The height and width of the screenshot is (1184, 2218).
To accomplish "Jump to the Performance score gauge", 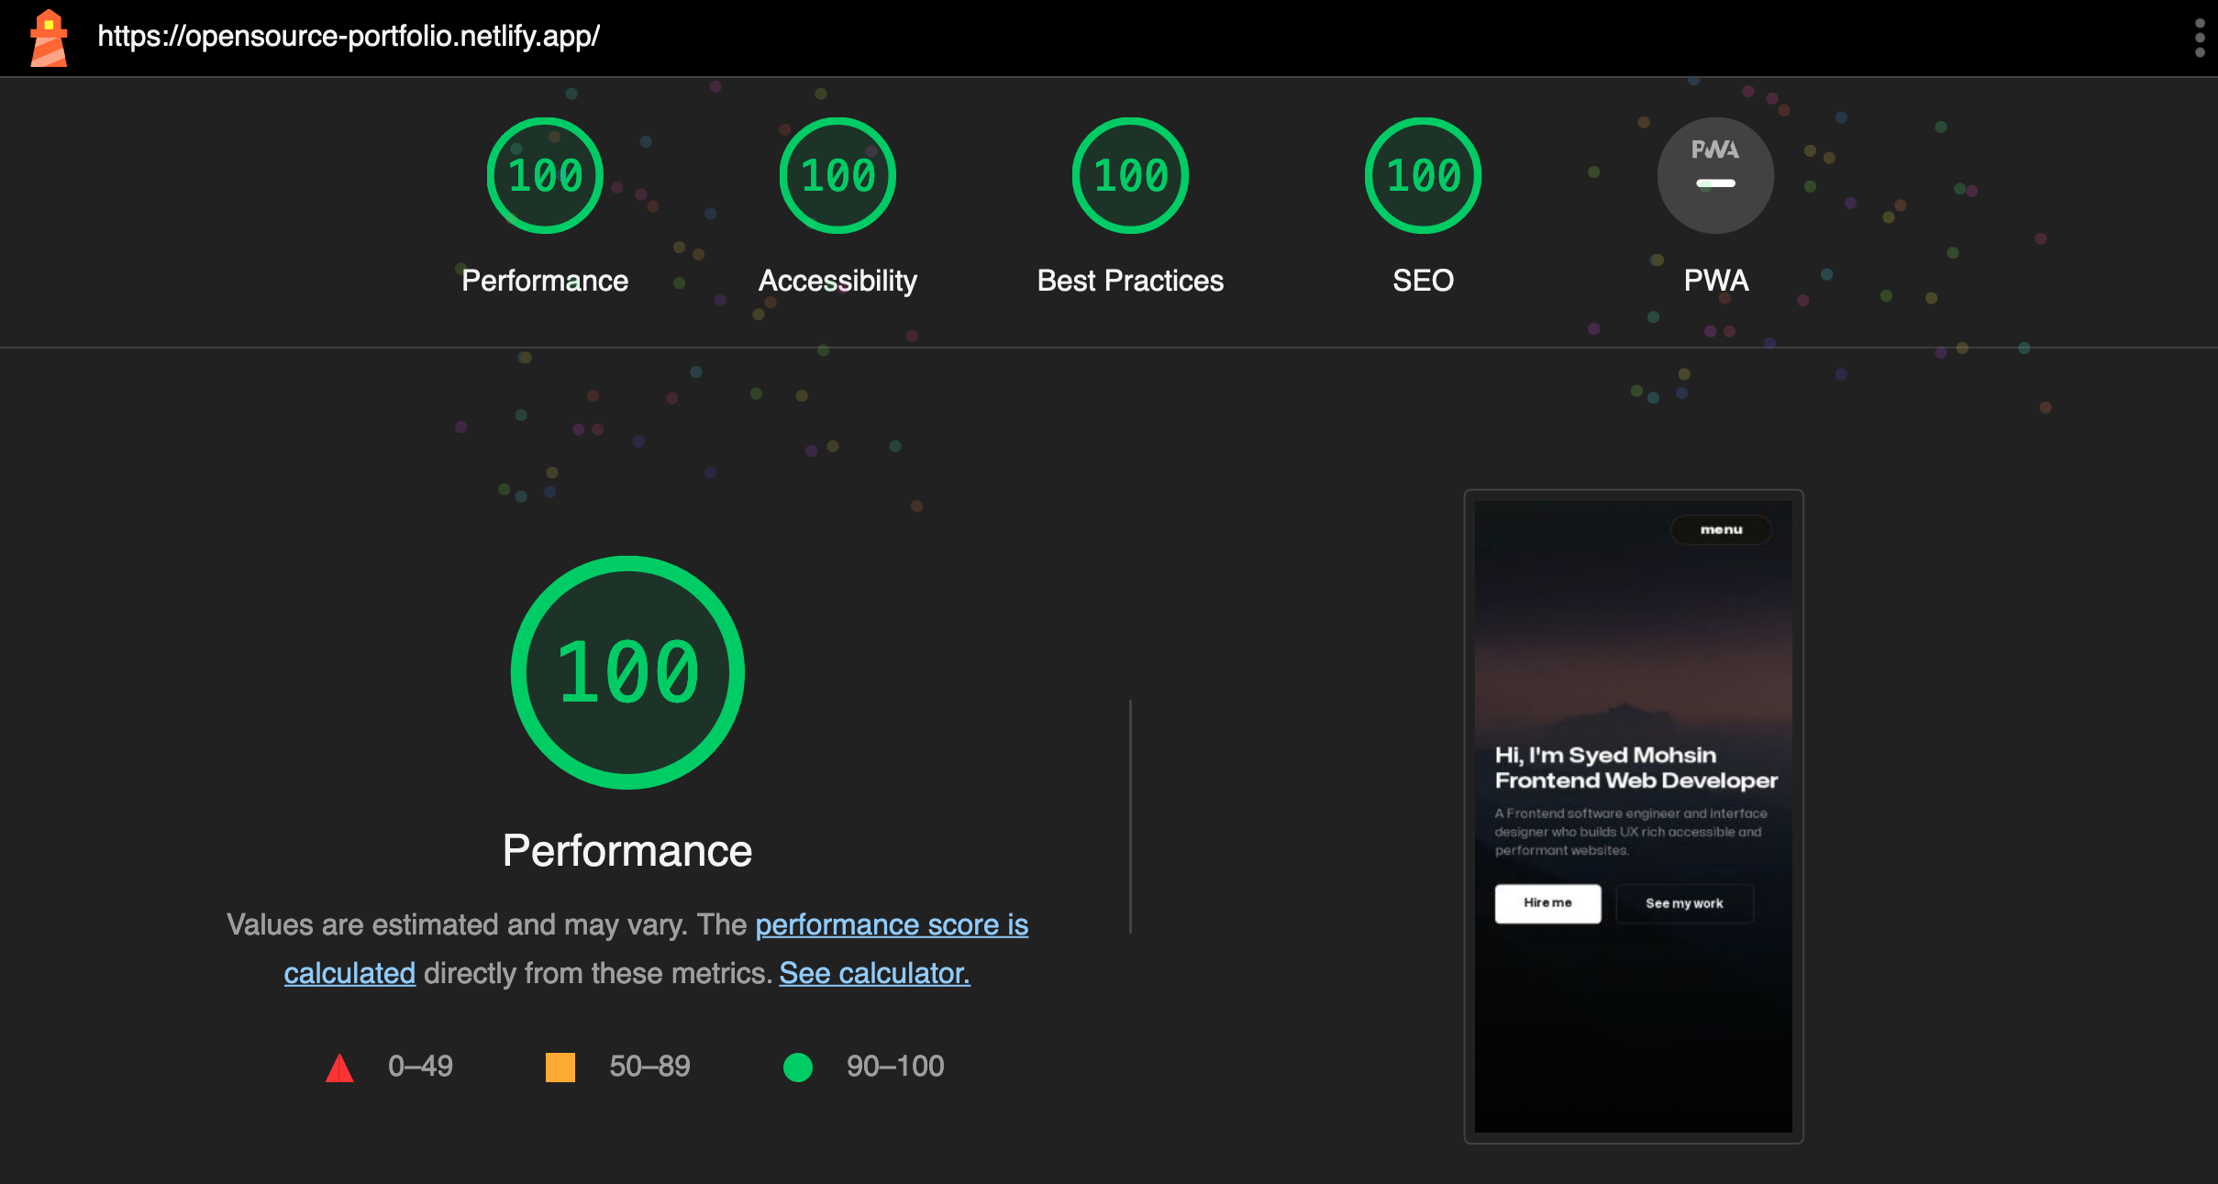I will (545, 175).
